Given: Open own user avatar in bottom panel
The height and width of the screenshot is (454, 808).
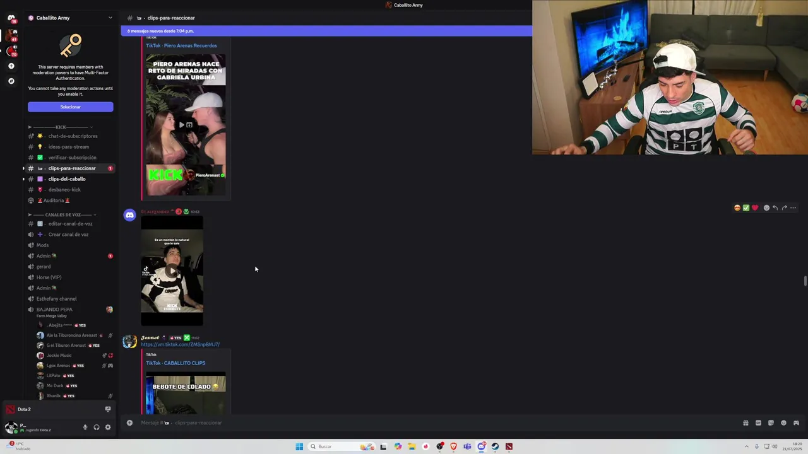Looking at the screenshot, I should [x=10, y=428].
